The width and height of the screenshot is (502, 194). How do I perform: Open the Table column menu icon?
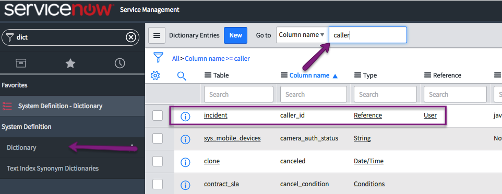(208, 75)
